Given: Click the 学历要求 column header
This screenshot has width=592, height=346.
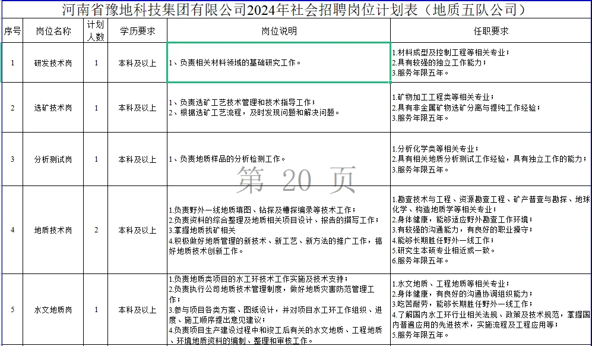Looking at the screenshot, I should point(137,30).
